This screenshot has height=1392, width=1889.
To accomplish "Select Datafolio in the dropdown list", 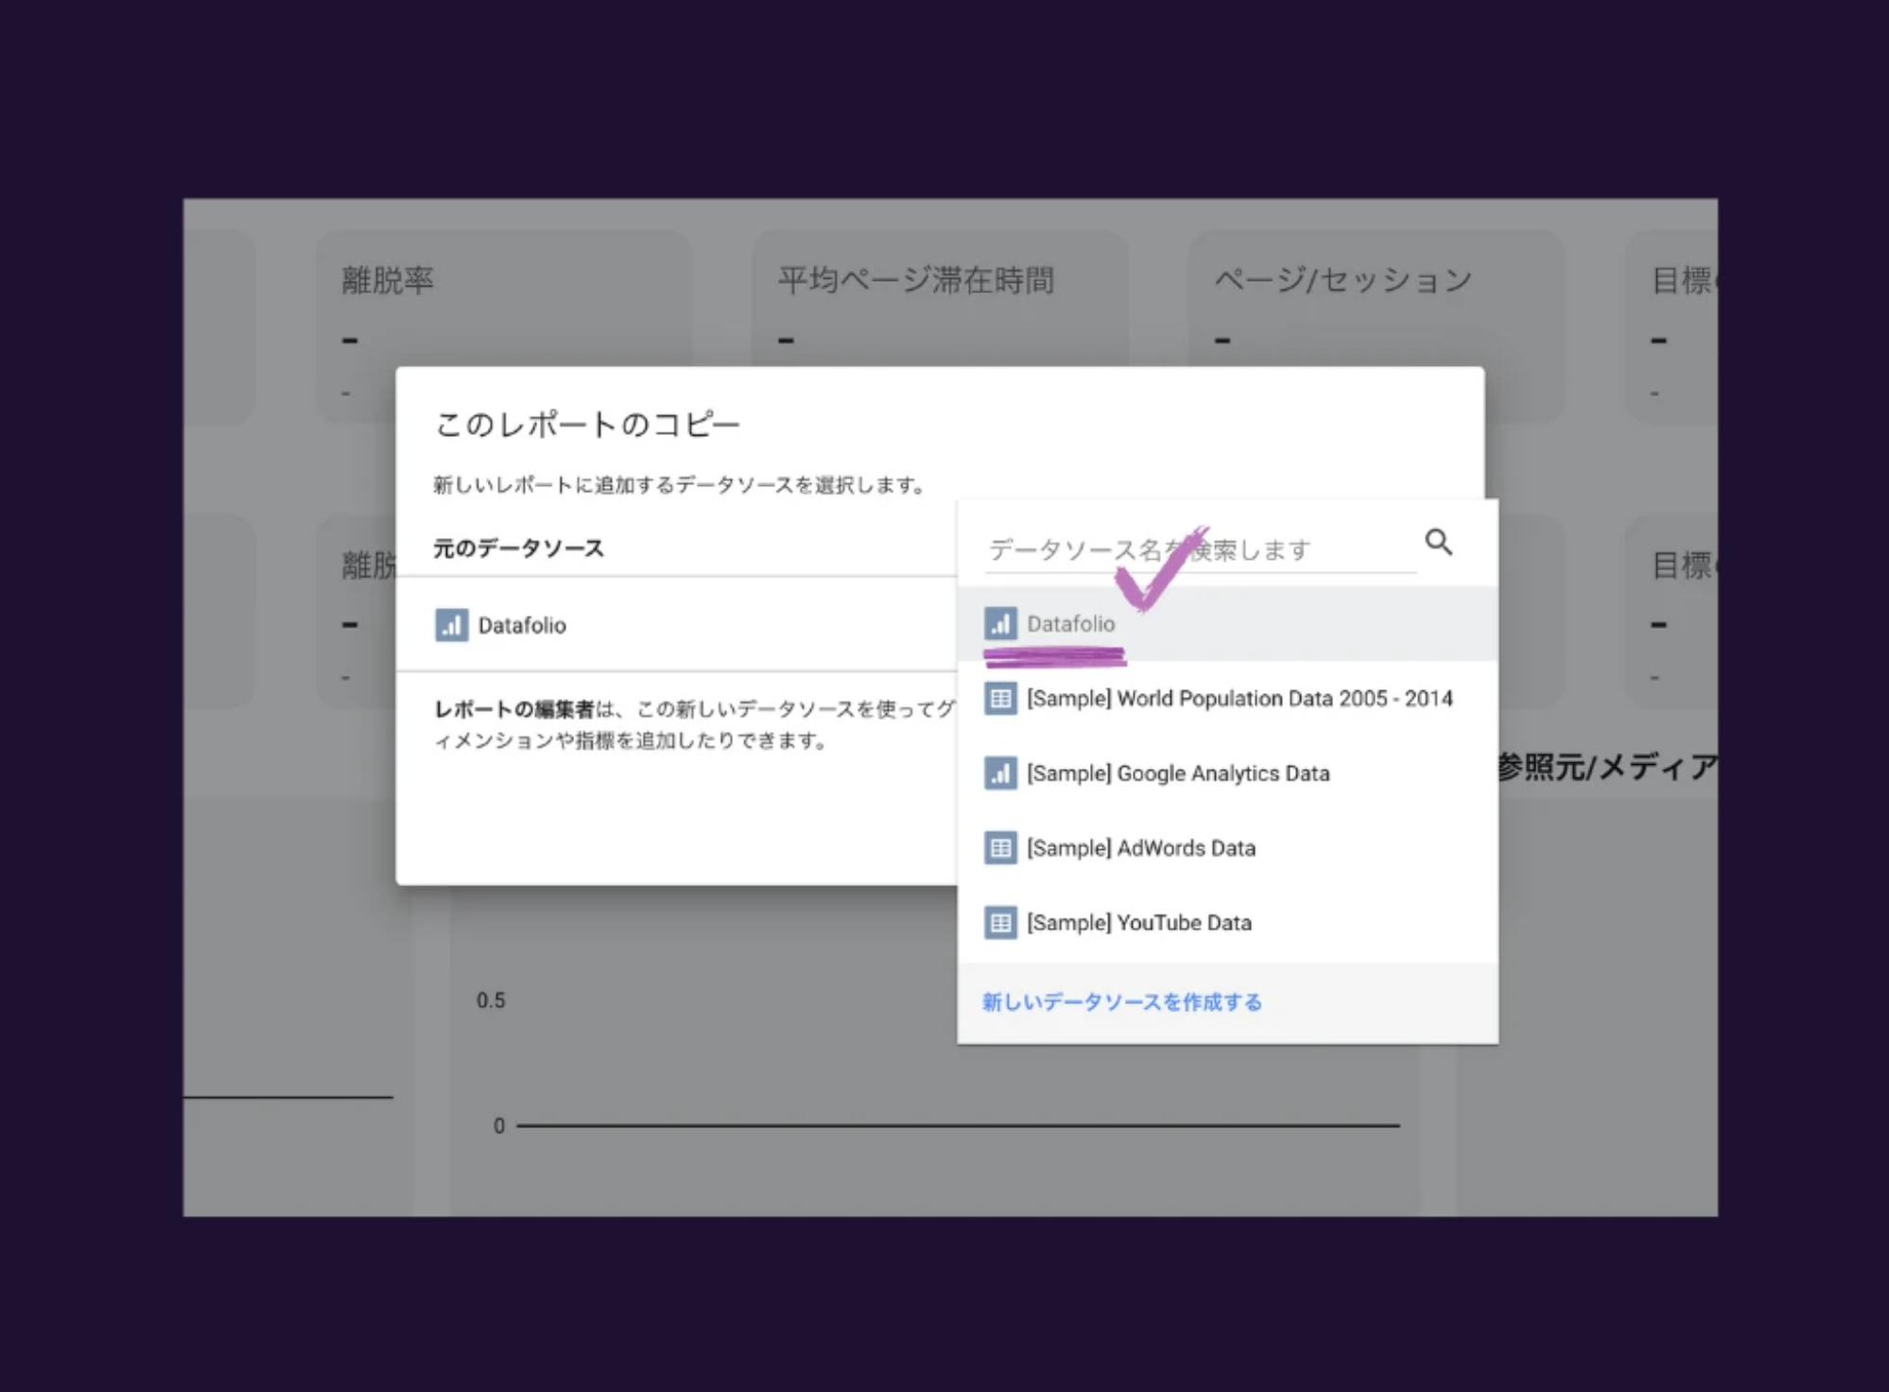I will (x=1227, y=624).
